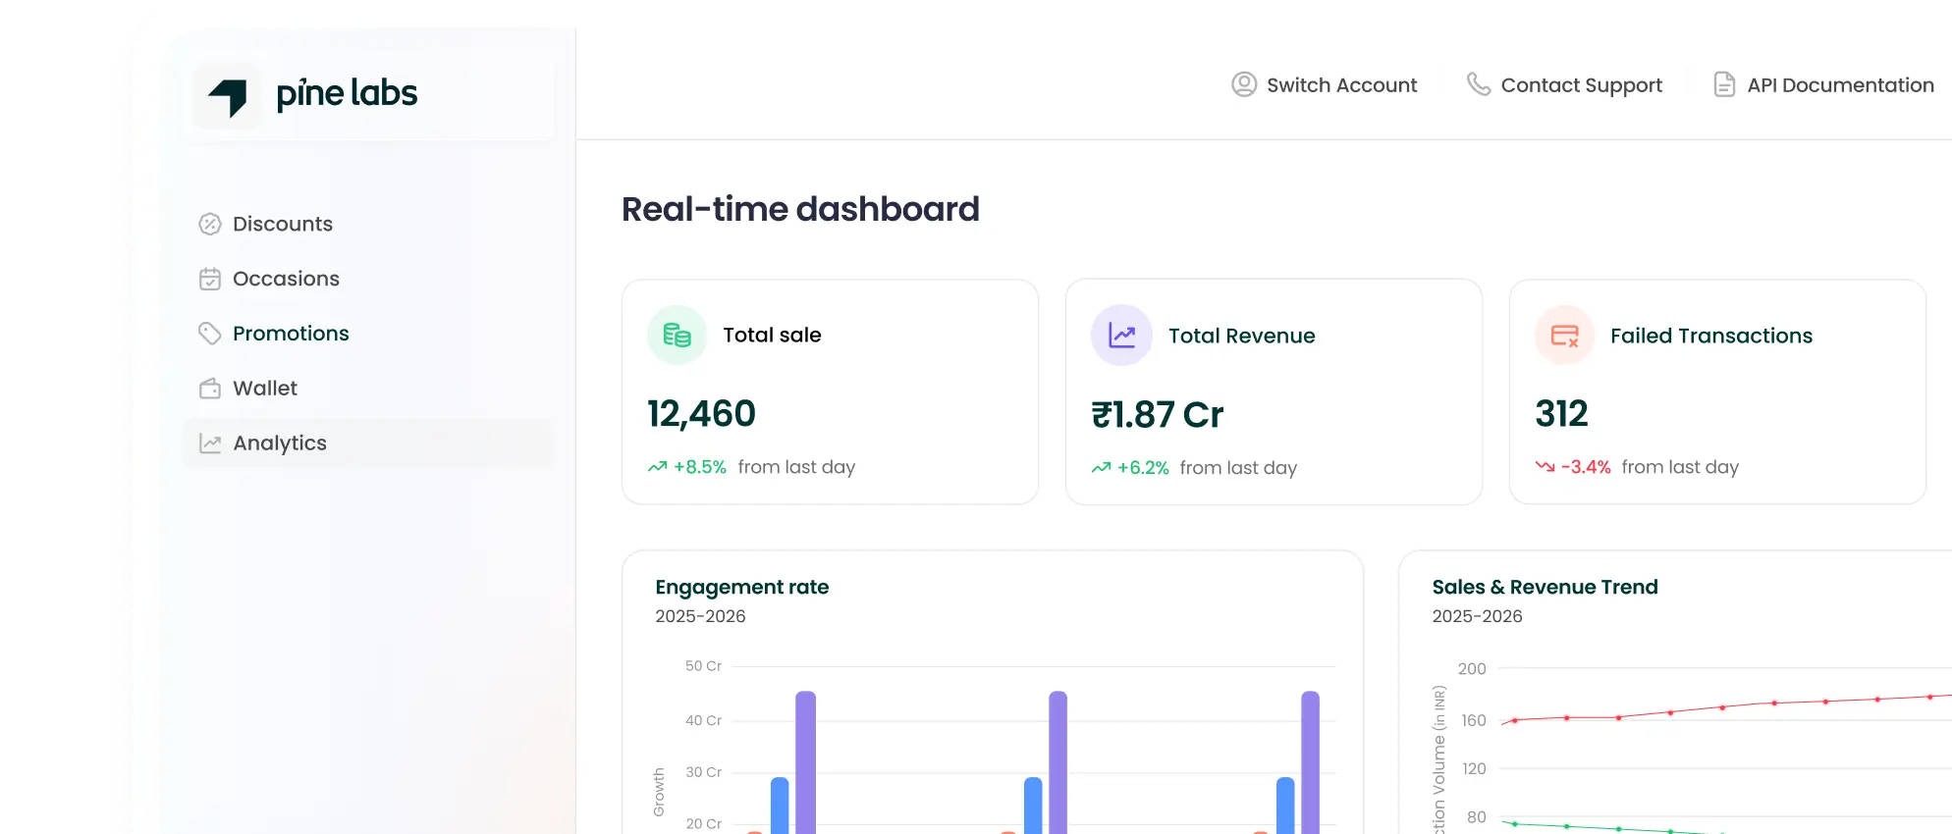Screen dimensions: 1952x834
Task: Click the pine labs brand name
Action: tap(347, 94)
